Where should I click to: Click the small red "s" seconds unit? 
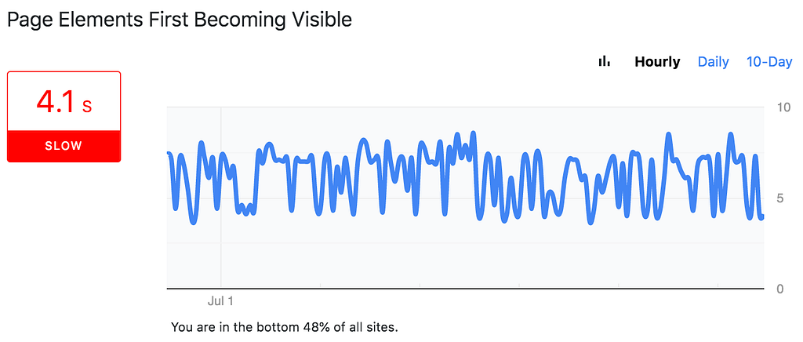coord(87,107)
